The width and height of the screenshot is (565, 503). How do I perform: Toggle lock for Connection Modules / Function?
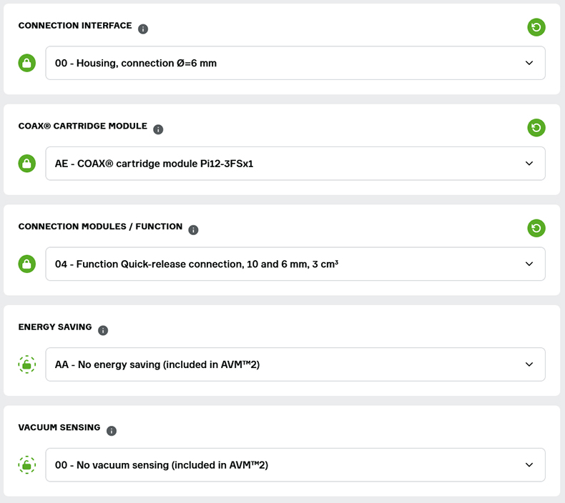[27, 264]
